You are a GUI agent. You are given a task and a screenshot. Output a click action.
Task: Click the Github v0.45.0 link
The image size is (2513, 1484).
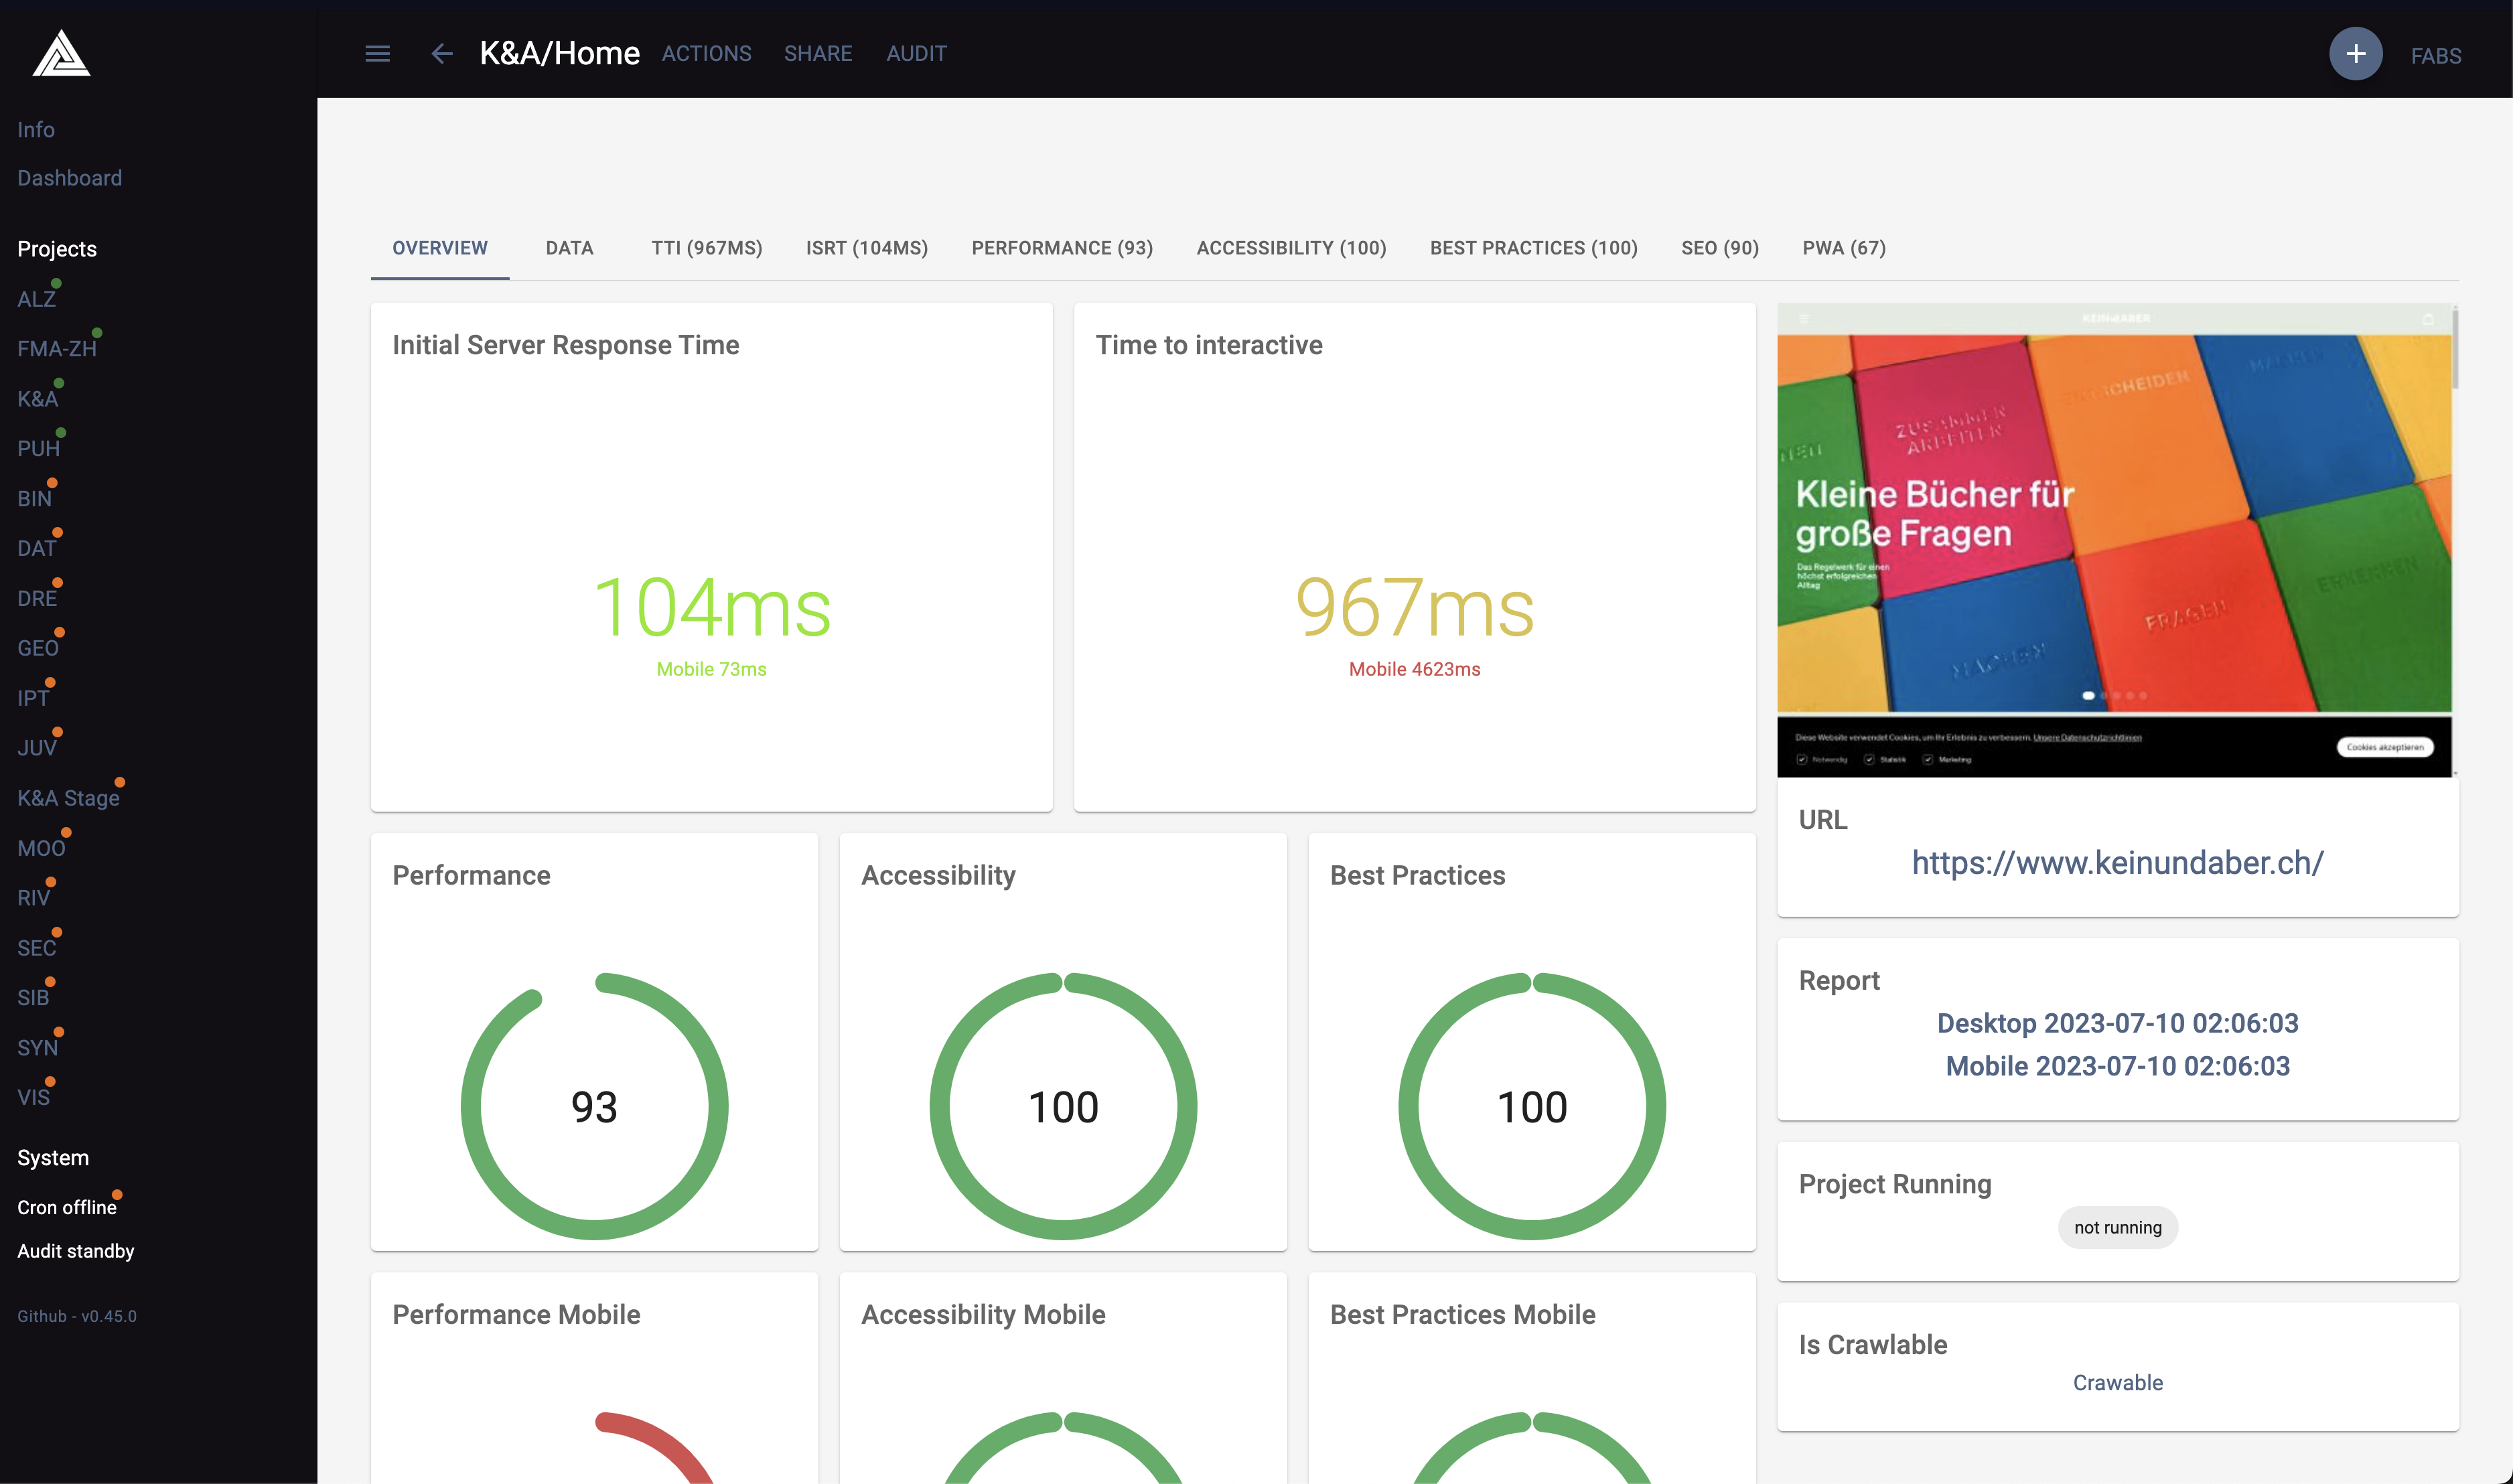(x=76, y=1316)
